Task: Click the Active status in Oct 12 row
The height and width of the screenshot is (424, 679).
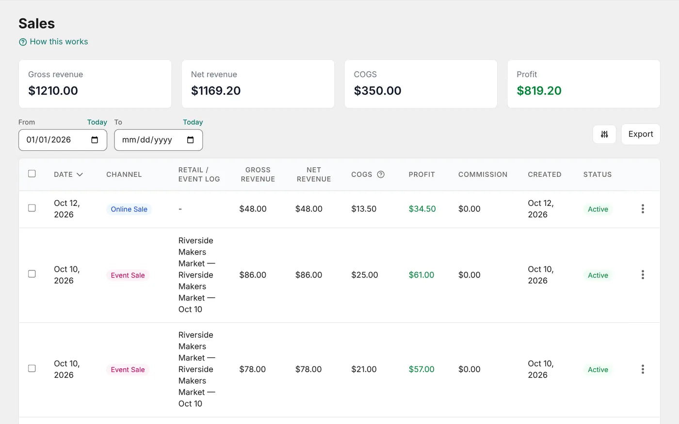Action: [x=598, y=209]
